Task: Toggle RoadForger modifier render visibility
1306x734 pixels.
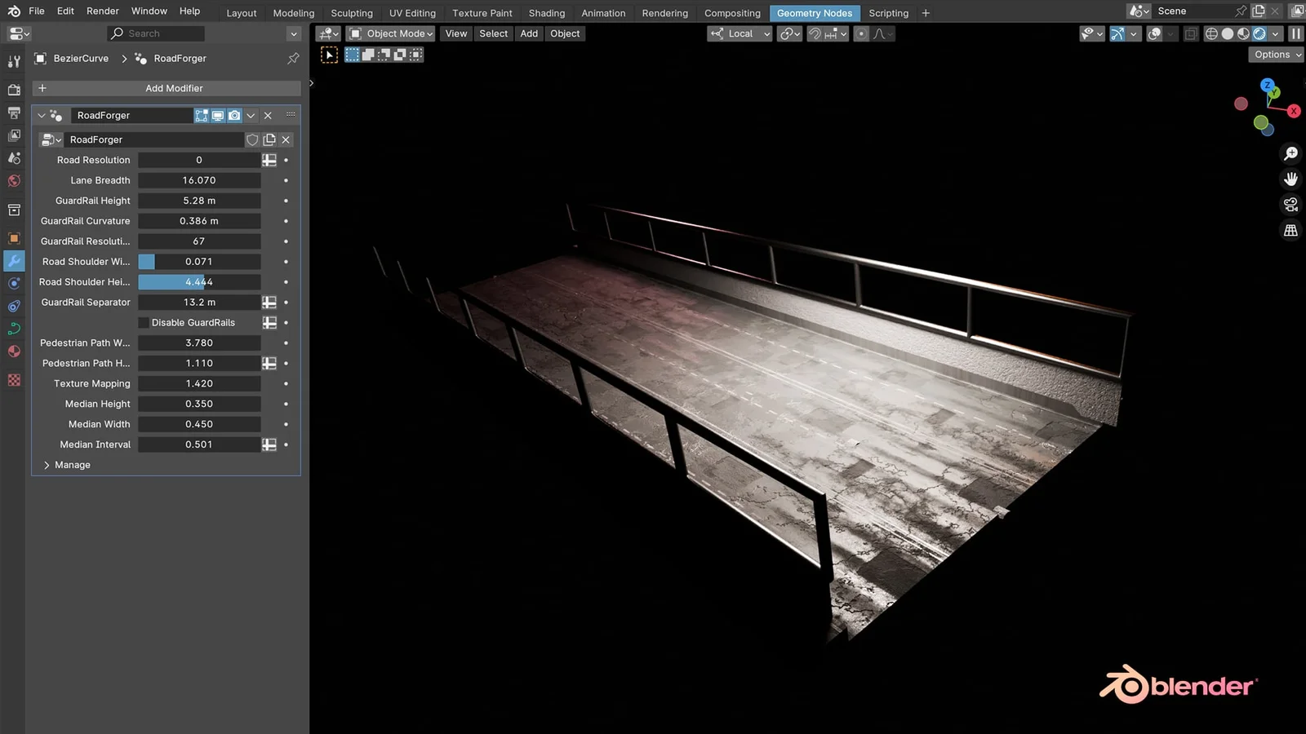Action: click(x=234, y=115)
